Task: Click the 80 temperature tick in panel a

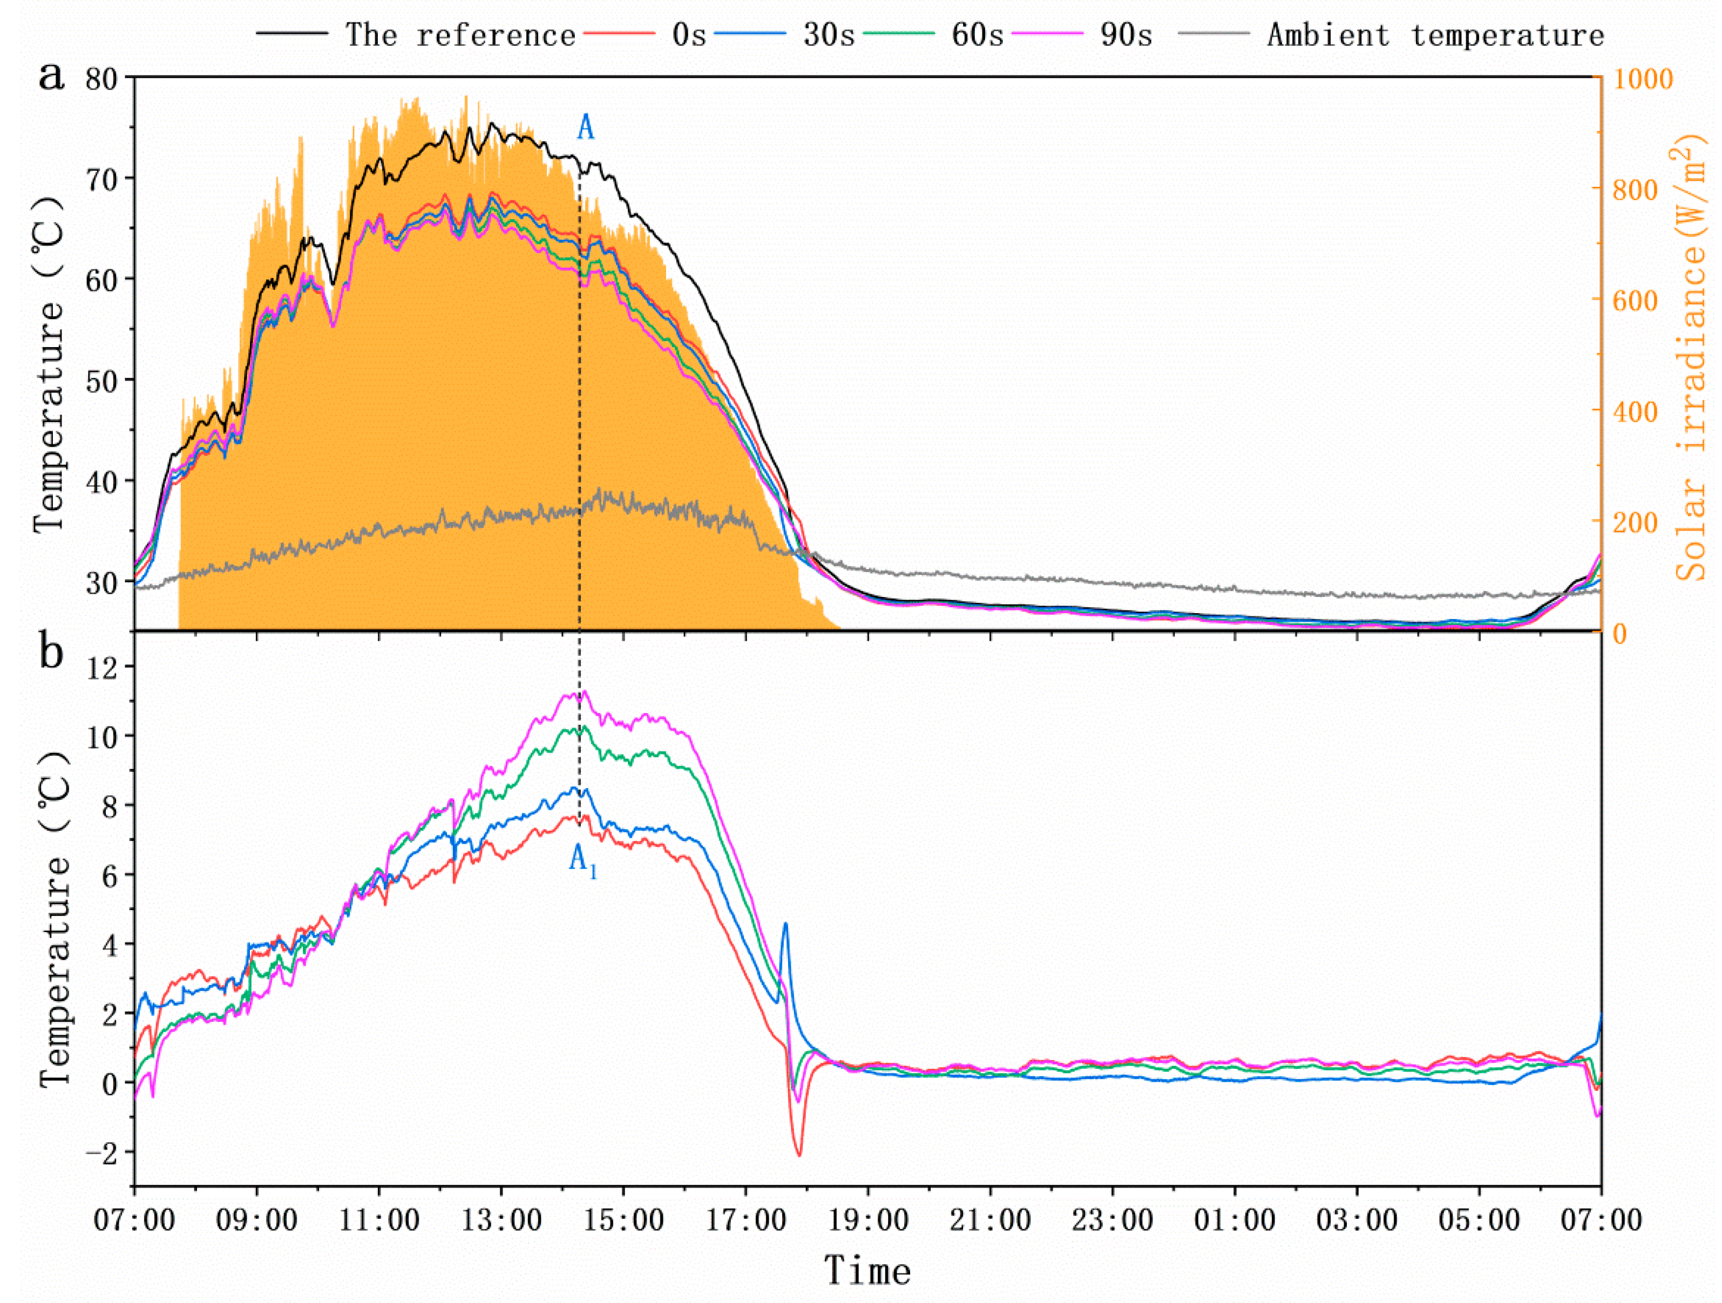Action: click(x=101, y=79)
